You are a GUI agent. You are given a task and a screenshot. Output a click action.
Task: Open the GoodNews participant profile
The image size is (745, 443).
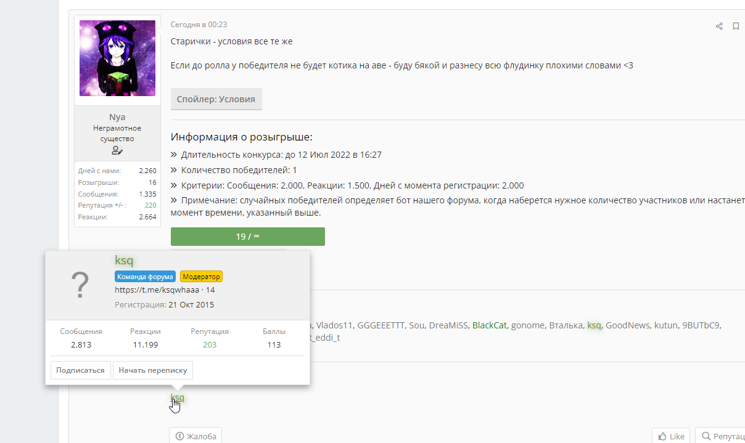627,325
